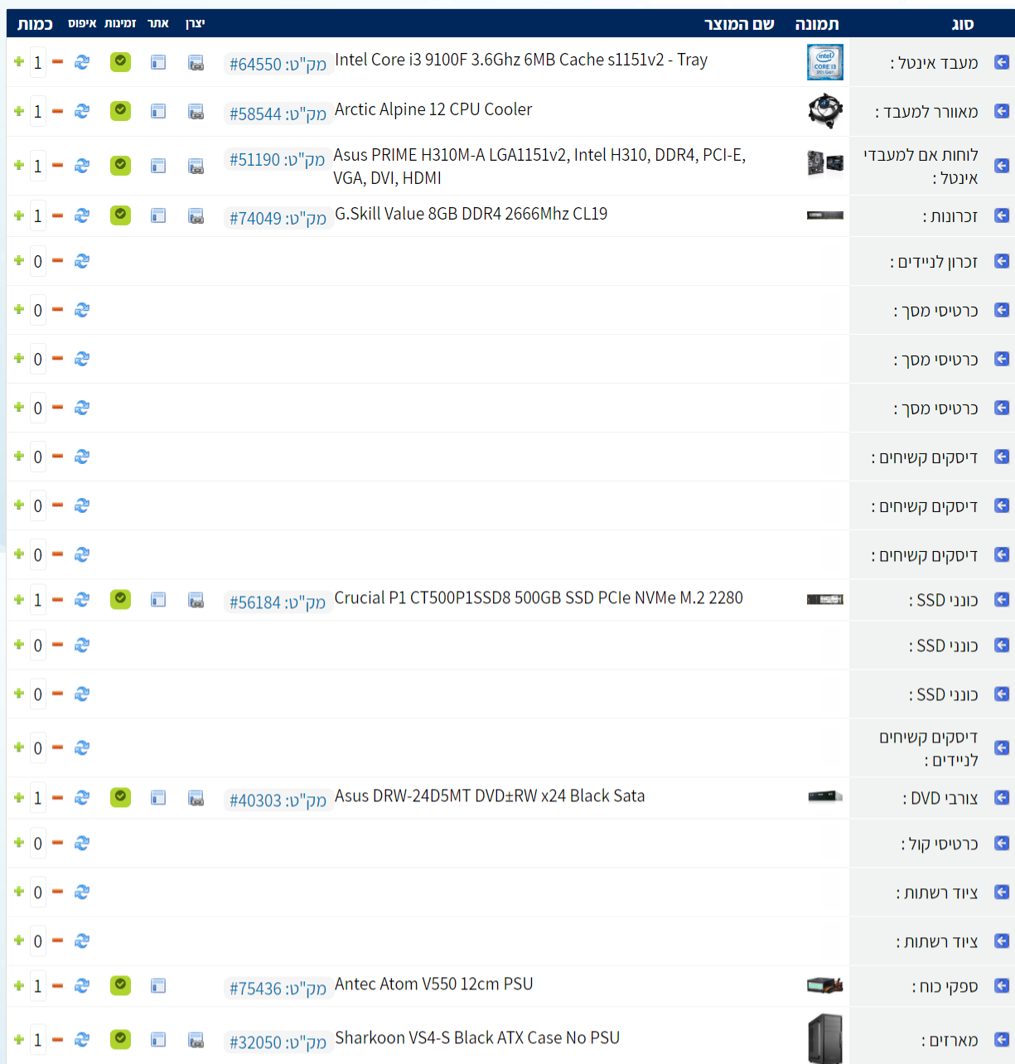The height and width of the screenshot is (1064, 1015).
Task: Open product link Crucial P1 CT500P1SSD8
Action: [539, 597]
